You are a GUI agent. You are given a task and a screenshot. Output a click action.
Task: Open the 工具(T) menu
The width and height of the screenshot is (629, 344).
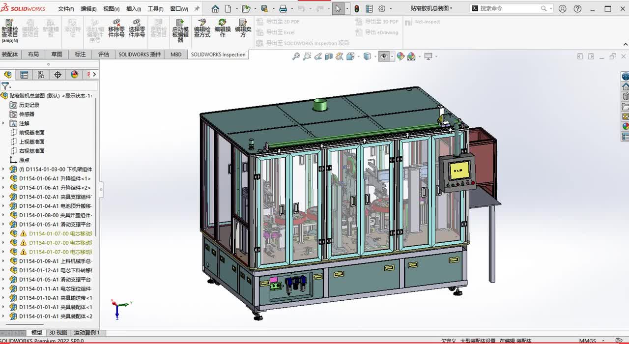pos(155,9)
